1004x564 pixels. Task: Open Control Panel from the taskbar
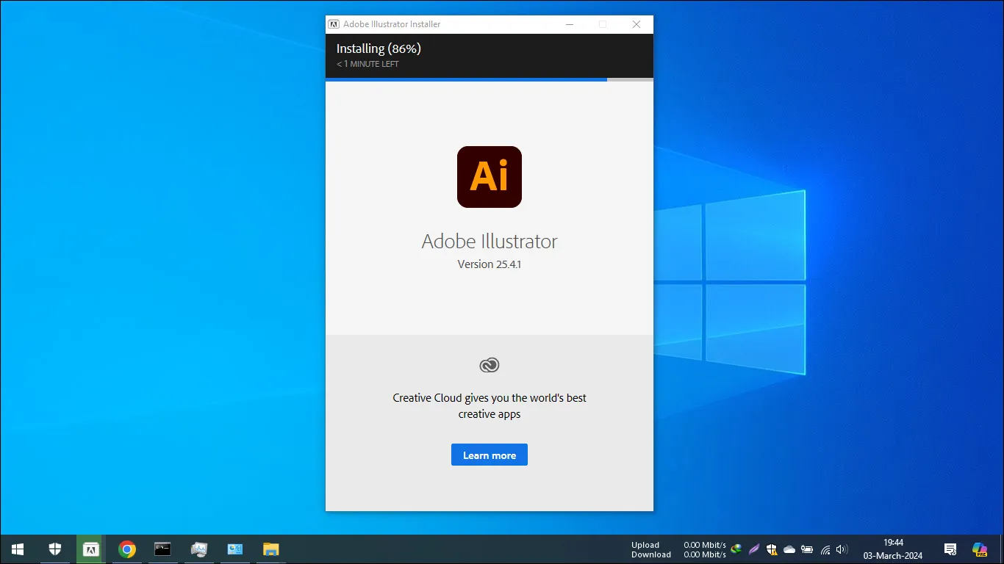click(234, 549)
